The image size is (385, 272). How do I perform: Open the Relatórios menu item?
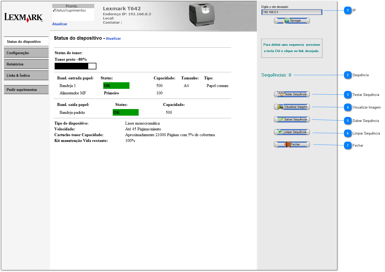(26, 64)
